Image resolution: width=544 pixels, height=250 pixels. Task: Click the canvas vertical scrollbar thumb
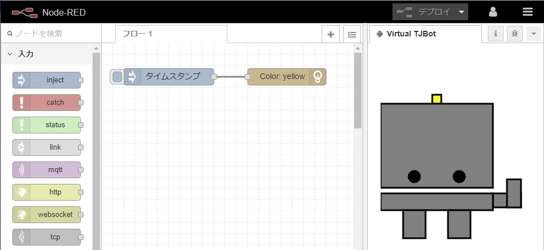(358, 90)
